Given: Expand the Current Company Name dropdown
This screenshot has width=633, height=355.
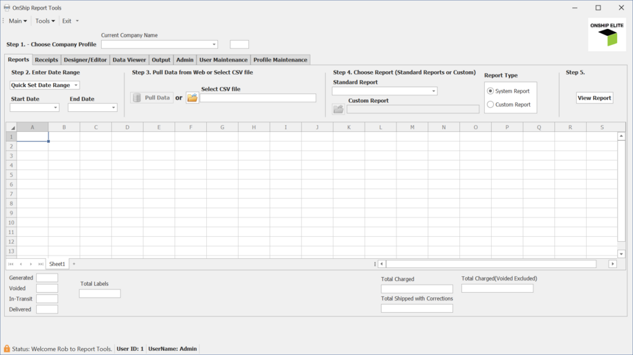Looking at the screenshot, I should coord(214,45).
